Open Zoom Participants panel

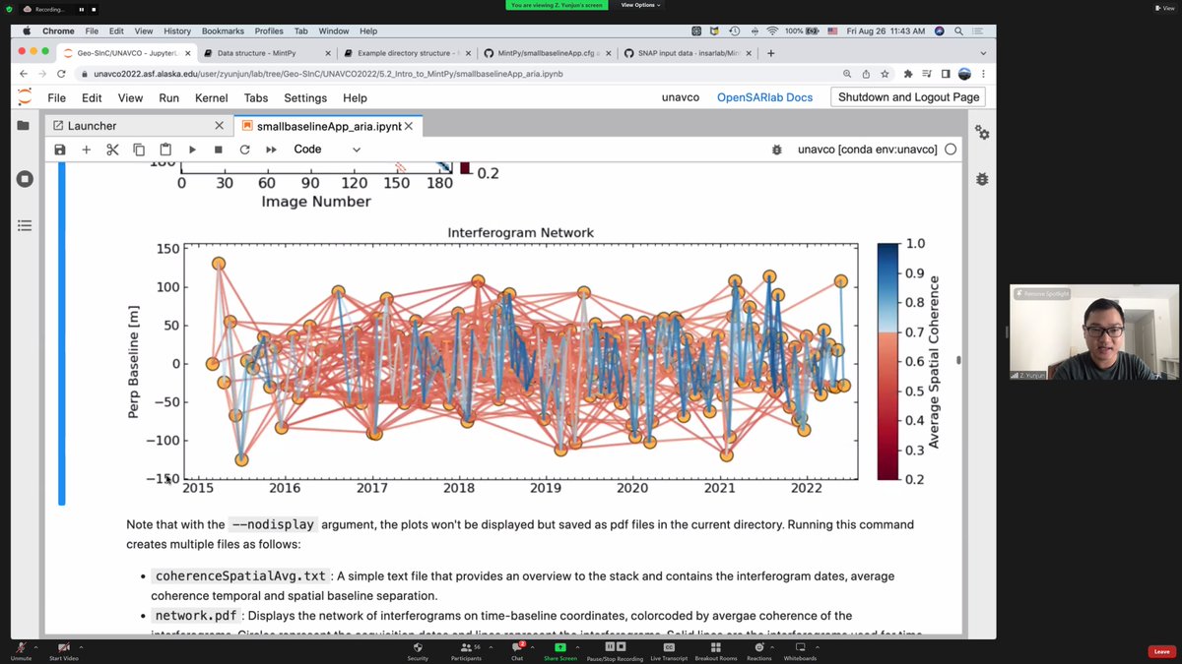466,651
